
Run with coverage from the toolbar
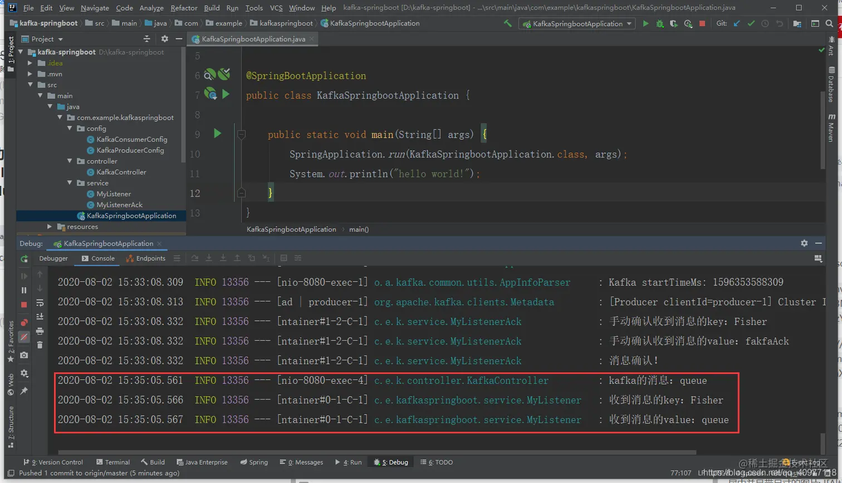coord(674,23)
